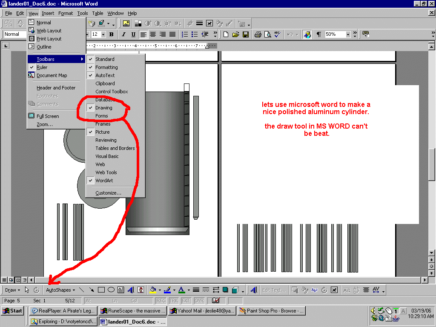Apply the blue Line Color button
This screenshot has width=436, height=327.
click(x=167, y=290)
